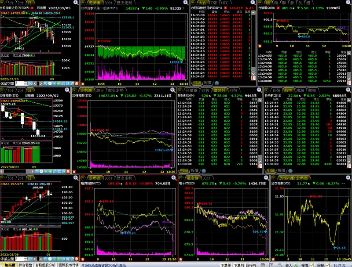Click magnifier icon in FITX trend chart panel
Screen dimensions: 352x267
click(186, 3)
